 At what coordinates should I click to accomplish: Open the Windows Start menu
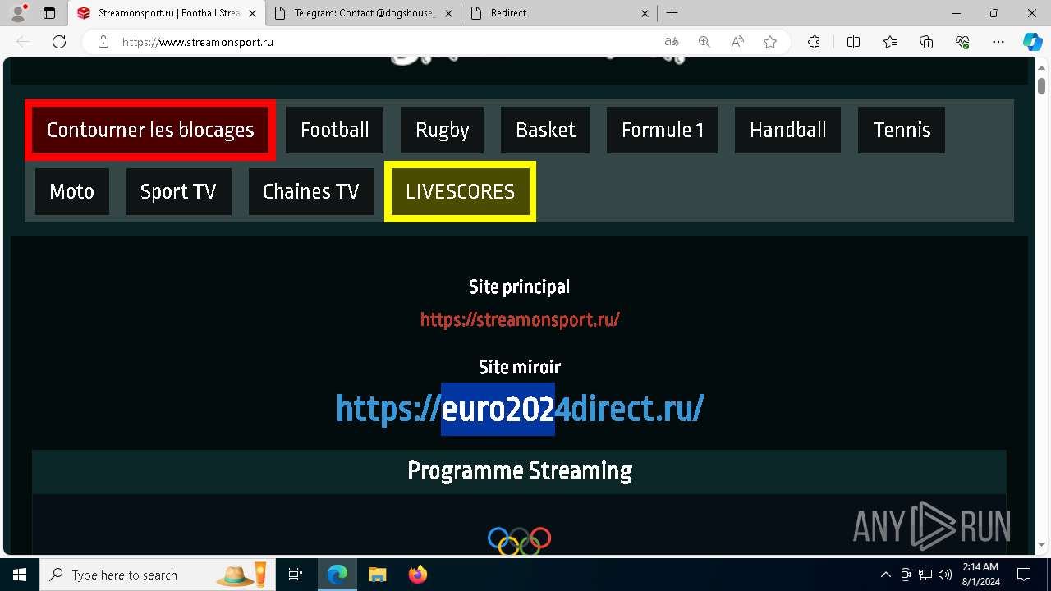click(x=20, y=575)
